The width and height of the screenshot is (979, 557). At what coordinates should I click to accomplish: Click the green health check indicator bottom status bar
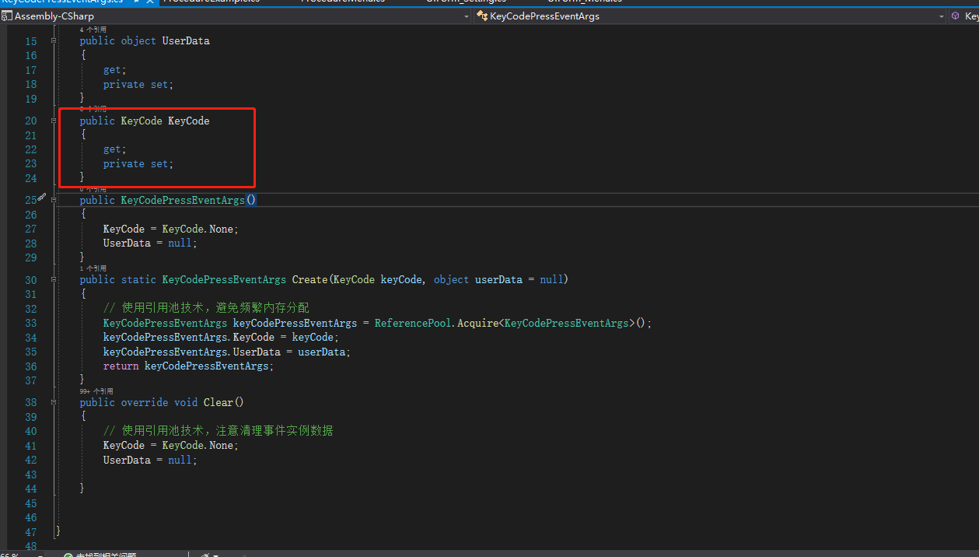pyautogui.click(x=68, y=554)
